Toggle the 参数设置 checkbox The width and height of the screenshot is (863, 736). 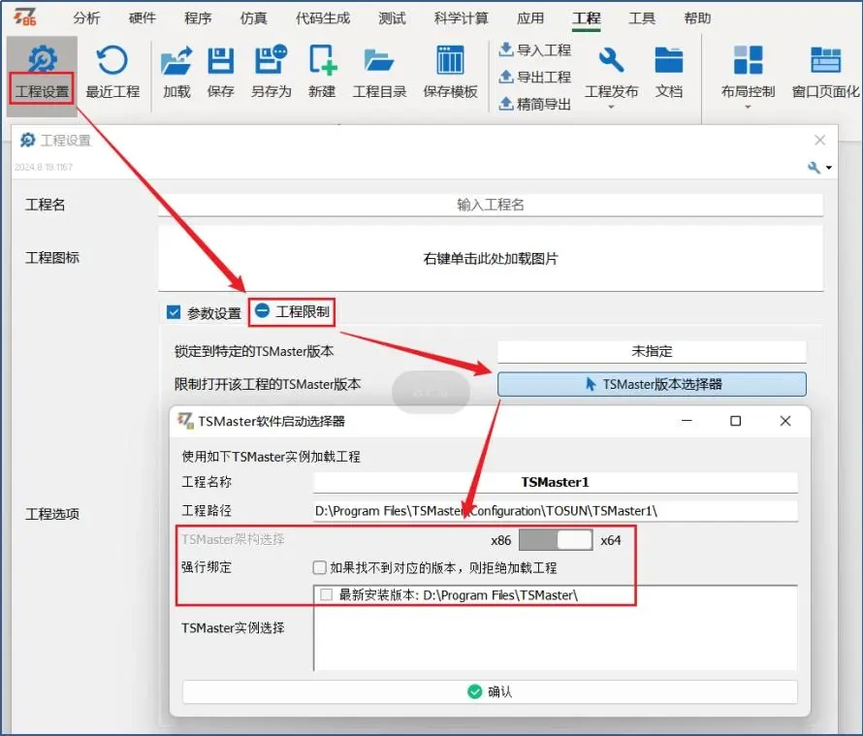(175, 312)
